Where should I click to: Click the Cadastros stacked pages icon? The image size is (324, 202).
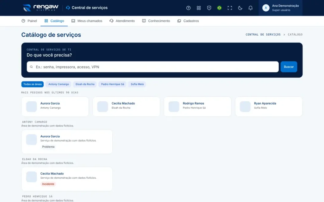pyautogui.click(x=179, y=21)
